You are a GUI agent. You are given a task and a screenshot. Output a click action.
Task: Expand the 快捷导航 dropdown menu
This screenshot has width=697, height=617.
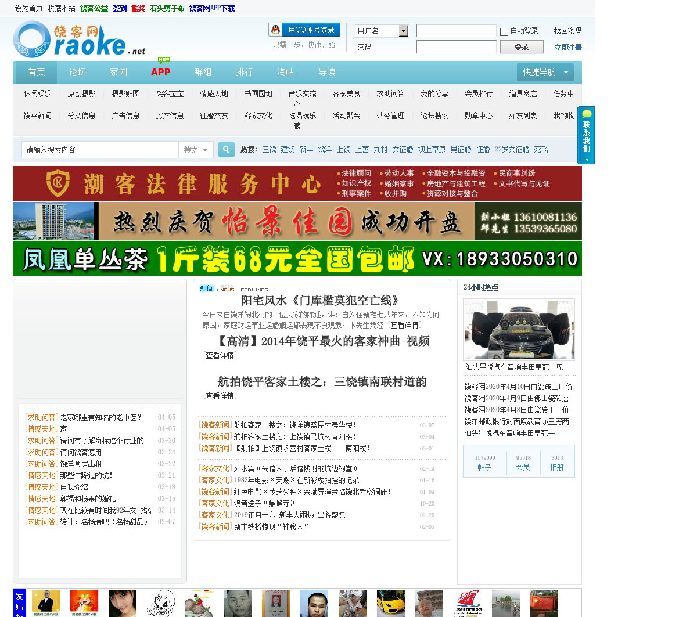[x=545, y=72]
